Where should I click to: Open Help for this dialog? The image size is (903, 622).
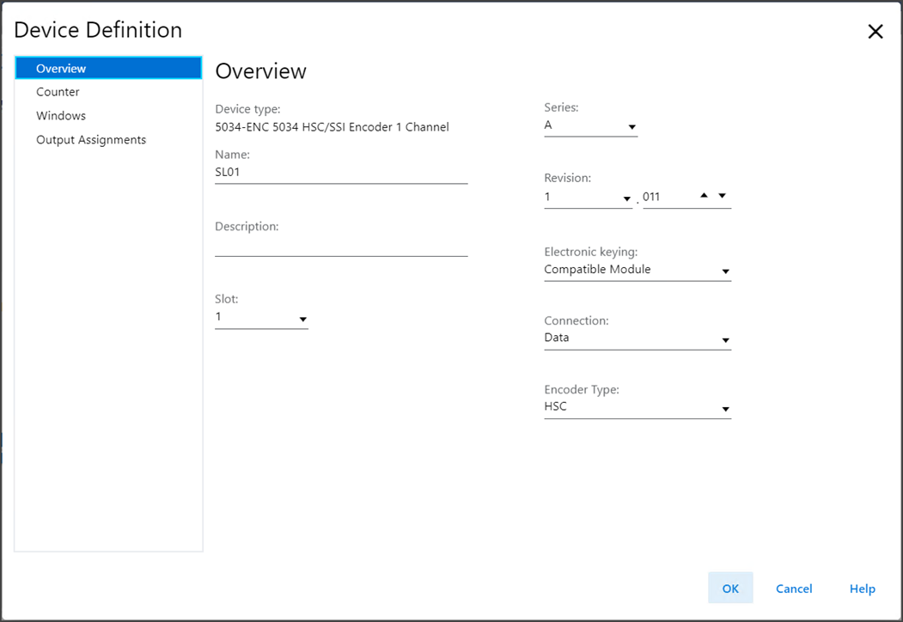pos(862,588)
